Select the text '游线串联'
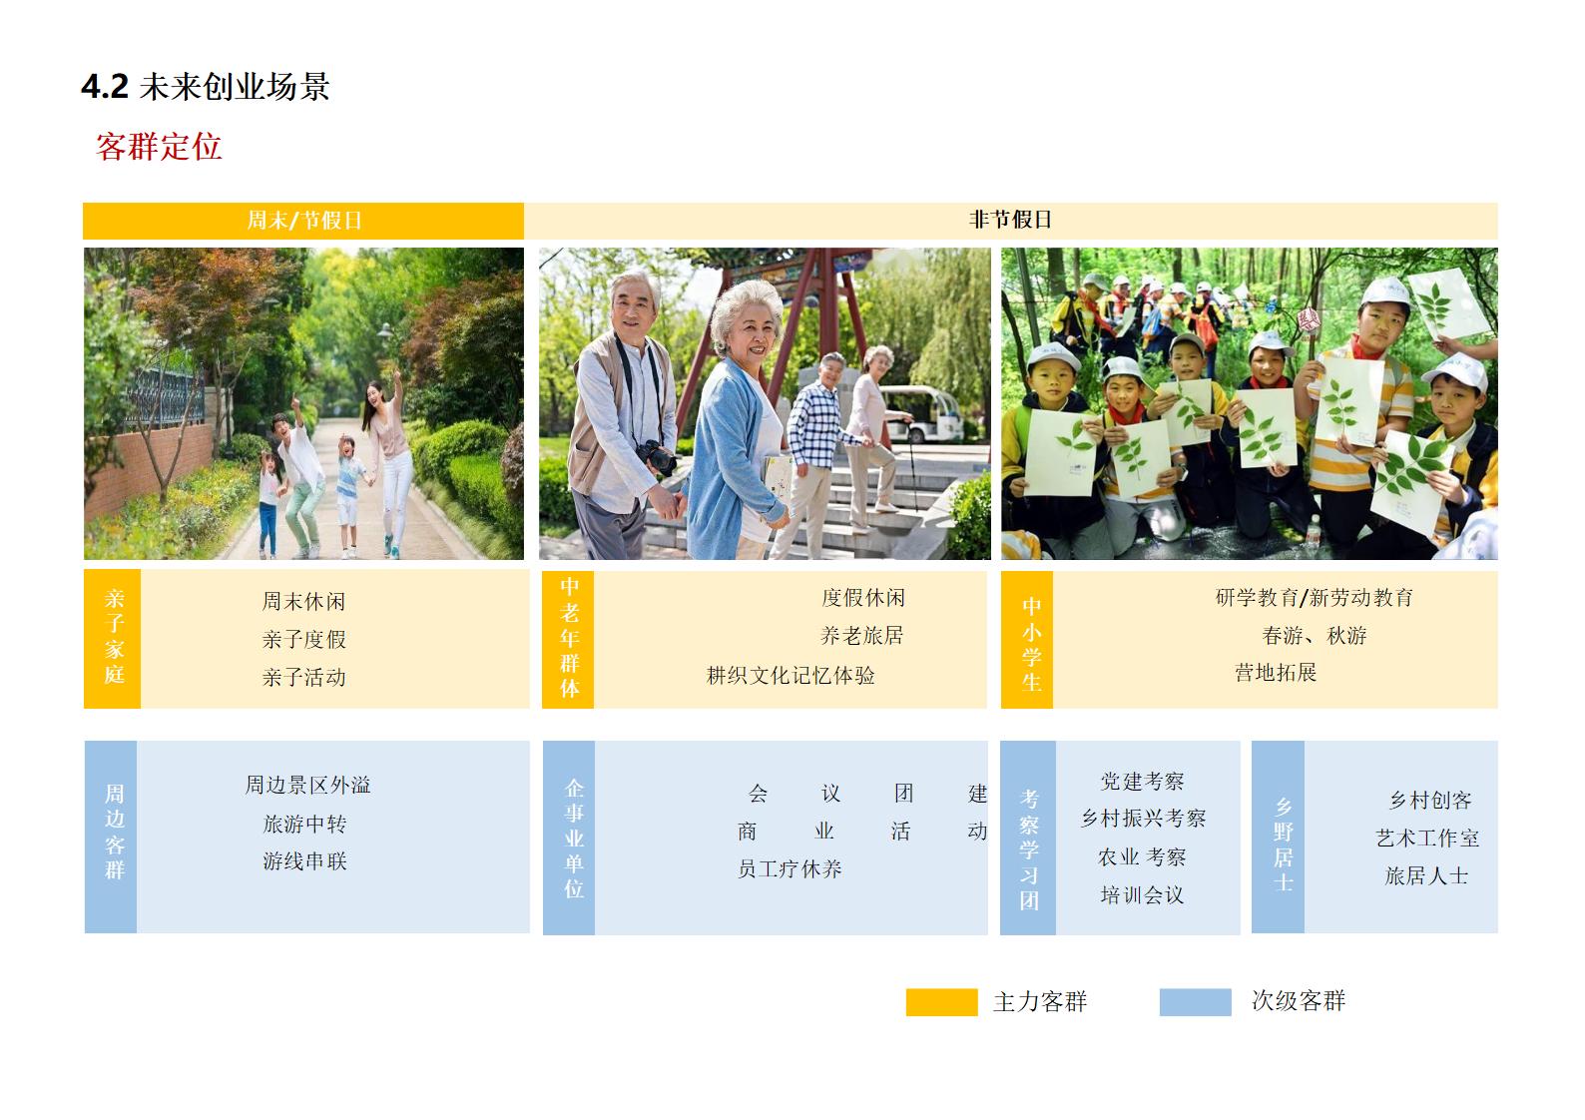The height and width of the screenshot is (1120, 1585). (x=304, y=861)
